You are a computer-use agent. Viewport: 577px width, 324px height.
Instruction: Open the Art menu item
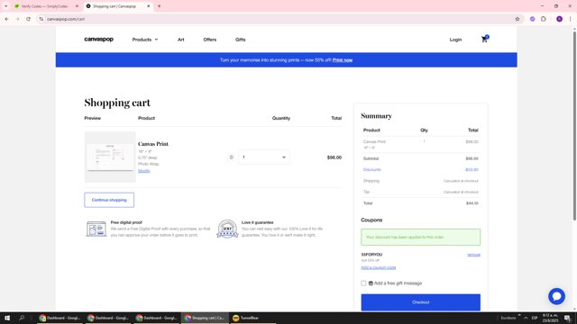click(180, 40)
